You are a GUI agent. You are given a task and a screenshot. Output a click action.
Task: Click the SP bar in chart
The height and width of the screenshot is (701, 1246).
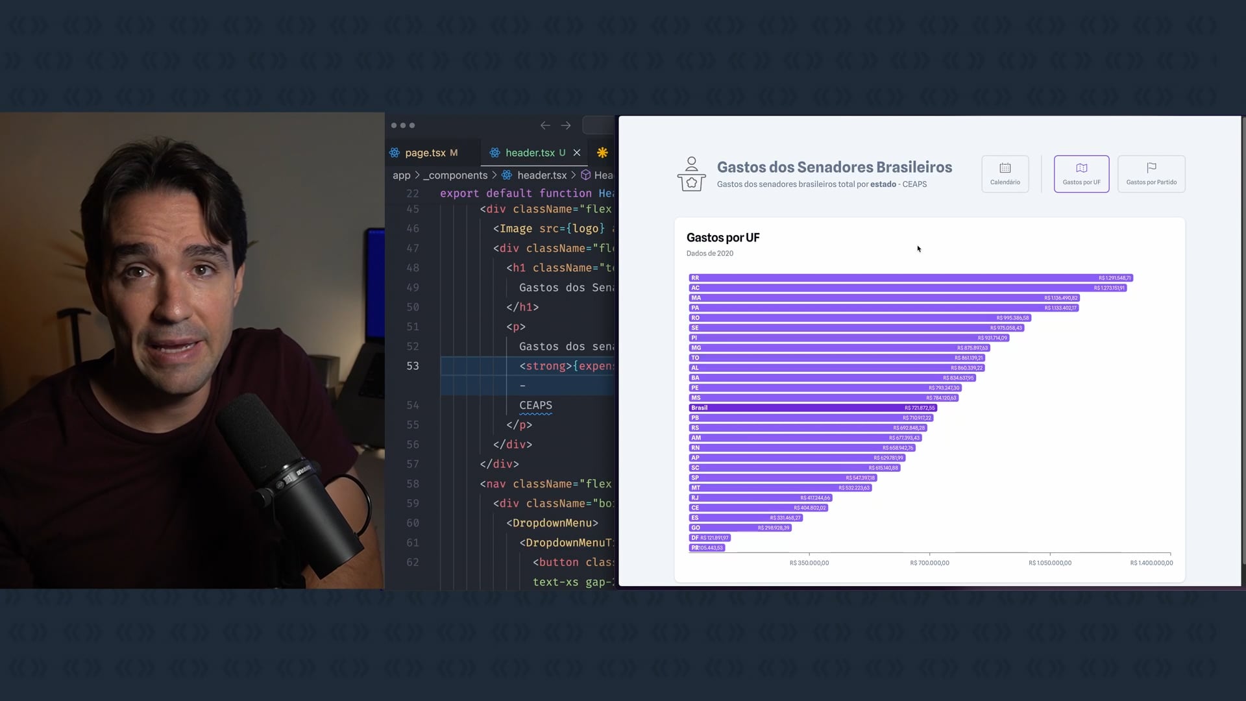point(779,478)
